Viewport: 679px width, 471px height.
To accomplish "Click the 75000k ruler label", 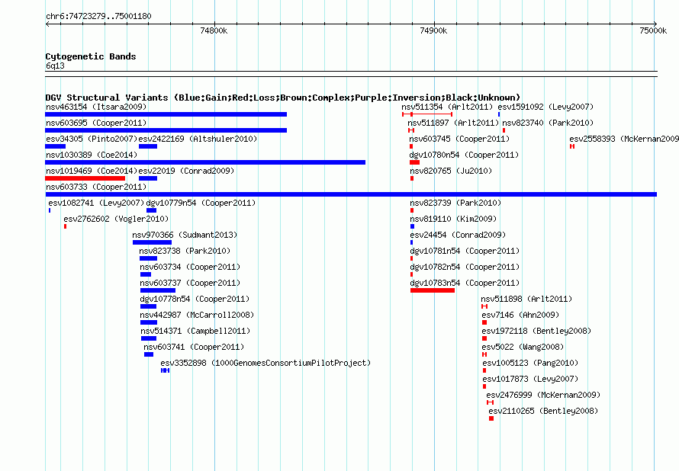I will click(653, 30).
